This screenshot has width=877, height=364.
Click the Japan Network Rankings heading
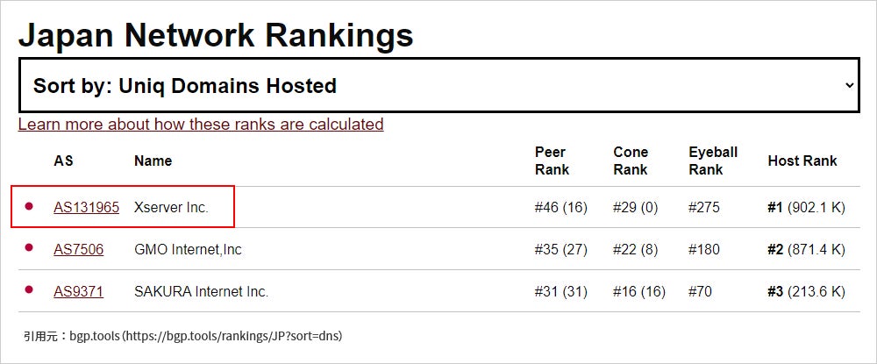tap(216, 35)
